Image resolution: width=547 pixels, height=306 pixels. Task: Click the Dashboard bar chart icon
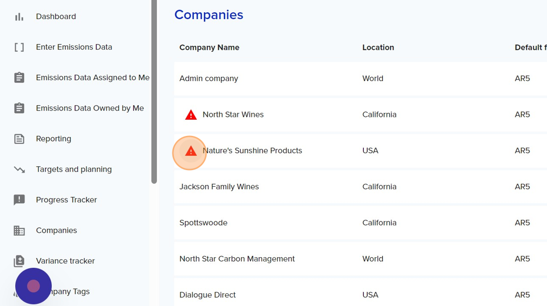19,17
